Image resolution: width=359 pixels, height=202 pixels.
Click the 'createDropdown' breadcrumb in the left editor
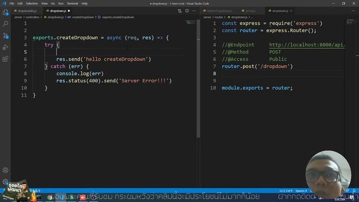click(83, 17)
